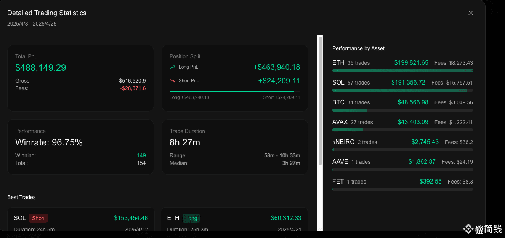Viewport: 505px width, 238px height.
Task: Click the BTC PnL $48,566.98
Action: [413, 102]
